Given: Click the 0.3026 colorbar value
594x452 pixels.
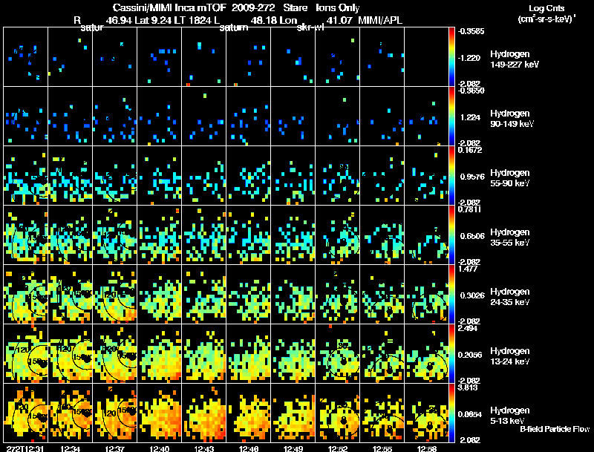Looking at the screenshot, I should (x=472, y=295).
